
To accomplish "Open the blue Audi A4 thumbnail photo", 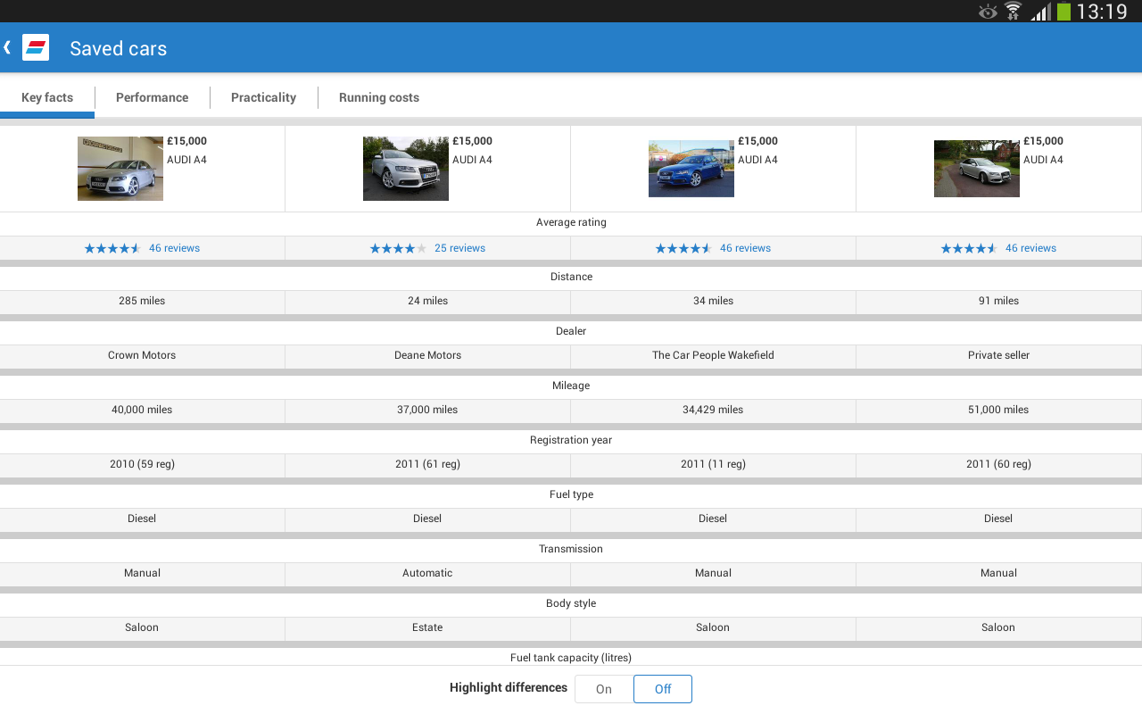I will click(691, 168).
